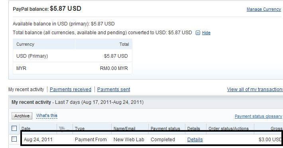Select the MYR currency row
This screenshot has width=283, height=148.
click(73, 68)
